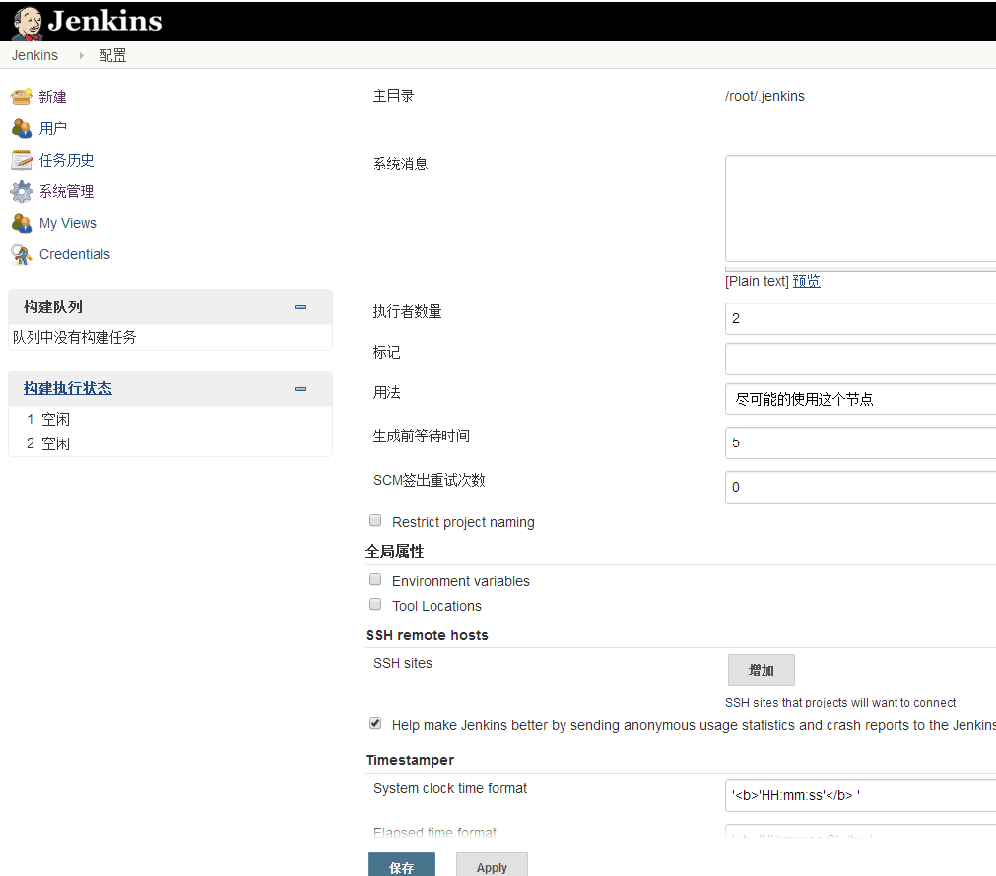Click the Timestamper section heading
This screenshot has height=876, width=996.
tap(411, 760)
